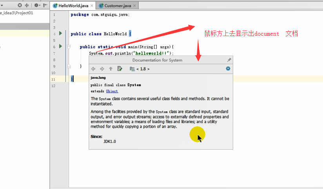Click the up arrow in documentation toolbar
The image size is (323, 189).
(111, 69)
